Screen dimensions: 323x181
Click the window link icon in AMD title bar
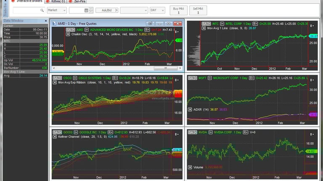tap(150, 24)
